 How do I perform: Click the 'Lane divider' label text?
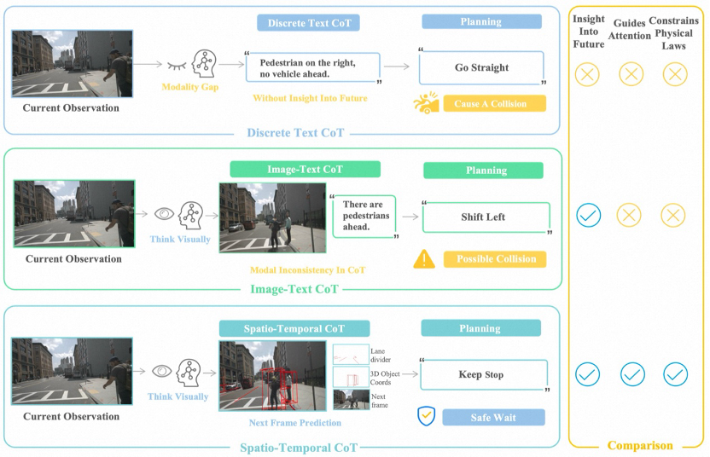[x=381, y=356]
